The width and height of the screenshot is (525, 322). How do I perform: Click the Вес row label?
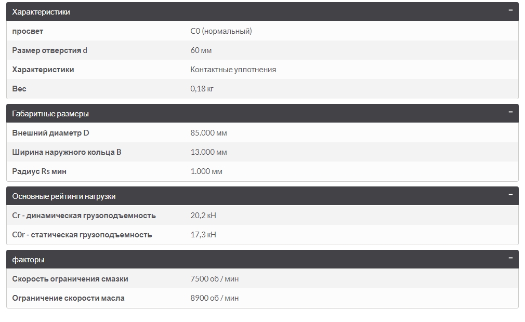(19, 89)
